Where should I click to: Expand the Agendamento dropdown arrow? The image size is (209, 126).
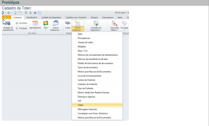(35, 30)
